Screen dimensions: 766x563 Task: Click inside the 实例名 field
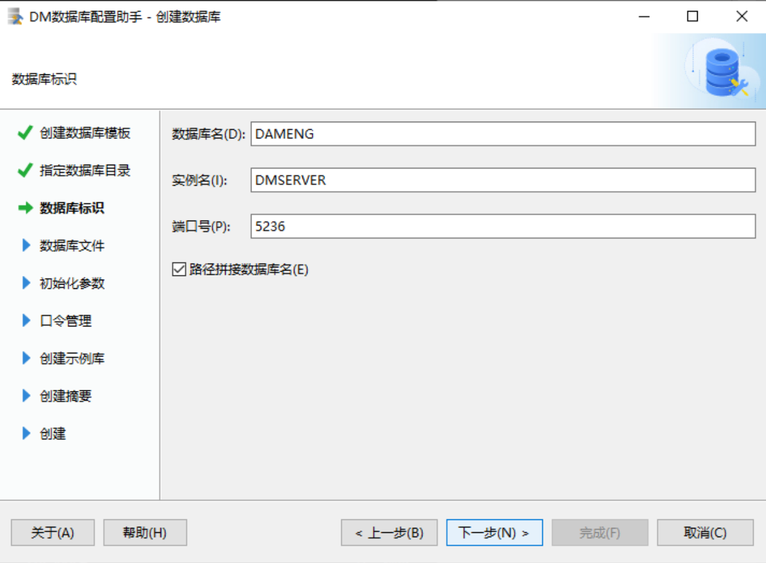pos(502,180)
